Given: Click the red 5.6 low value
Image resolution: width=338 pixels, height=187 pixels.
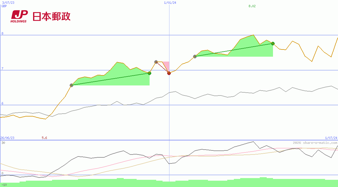Looking at the screenshot, I should 44,138.
